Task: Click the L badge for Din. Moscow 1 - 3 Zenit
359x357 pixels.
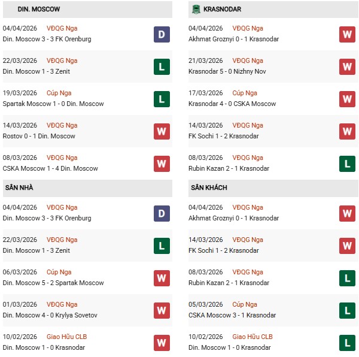Action: tap(162, 66)
